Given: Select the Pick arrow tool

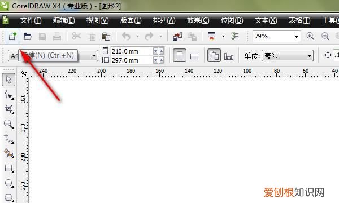Looking at the screenshot, I should coord(8,80).
